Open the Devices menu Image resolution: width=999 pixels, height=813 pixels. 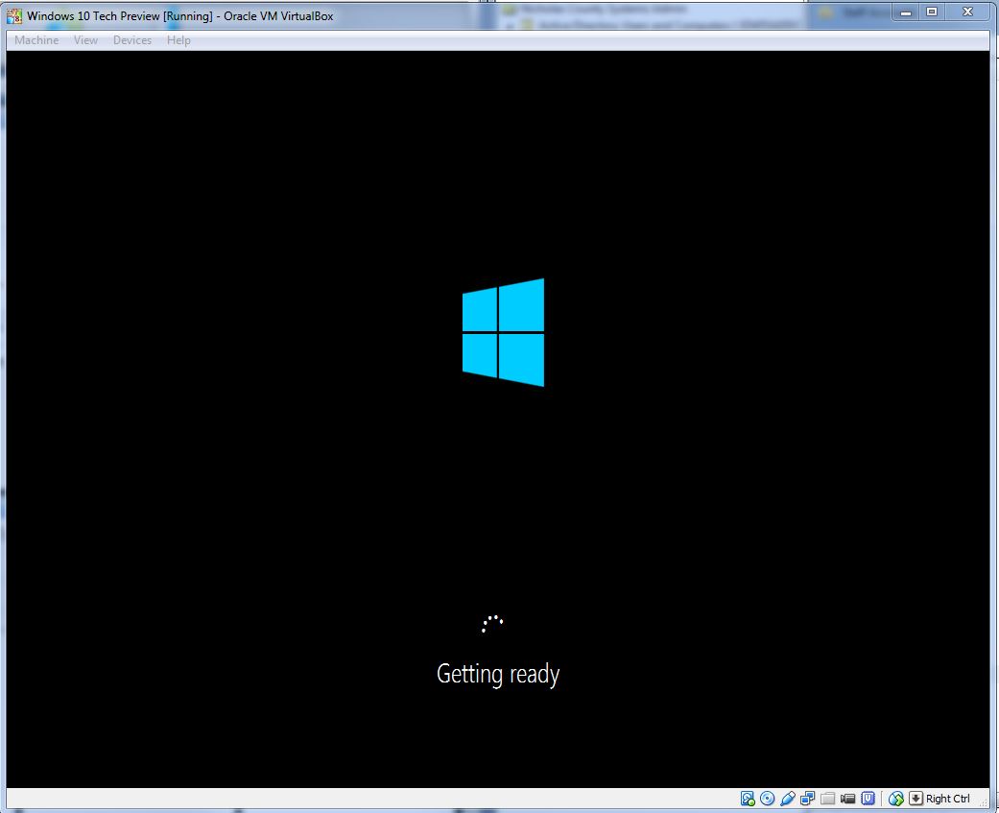131,40
